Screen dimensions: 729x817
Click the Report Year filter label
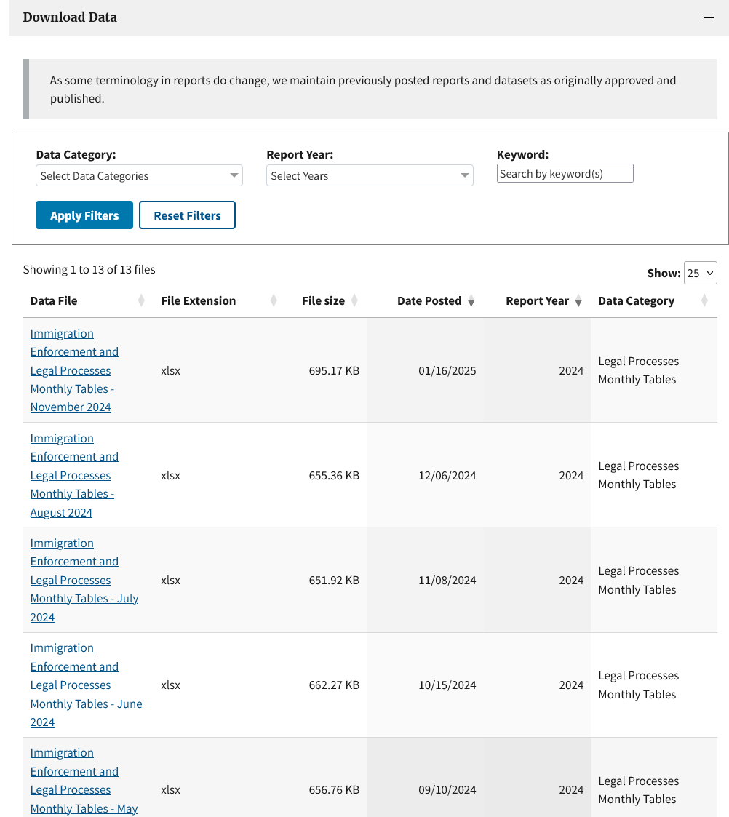coord(300,154)
